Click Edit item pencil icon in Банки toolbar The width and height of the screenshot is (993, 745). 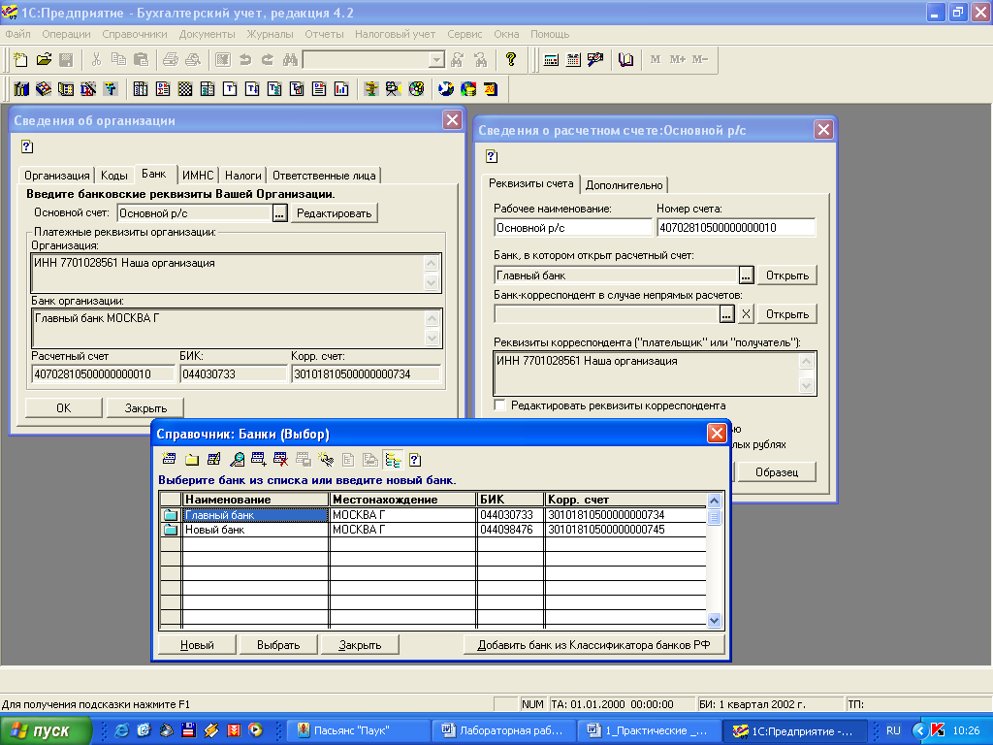214,459
